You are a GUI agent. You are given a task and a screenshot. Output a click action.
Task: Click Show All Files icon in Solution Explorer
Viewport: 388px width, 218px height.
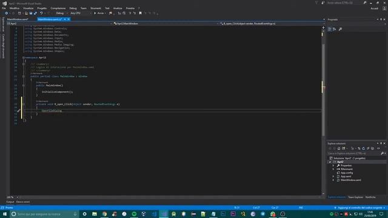[x=372, y=148]
